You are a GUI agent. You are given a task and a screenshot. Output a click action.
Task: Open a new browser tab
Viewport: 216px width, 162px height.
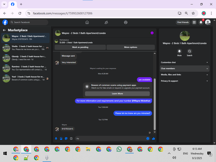pos(21,4)
